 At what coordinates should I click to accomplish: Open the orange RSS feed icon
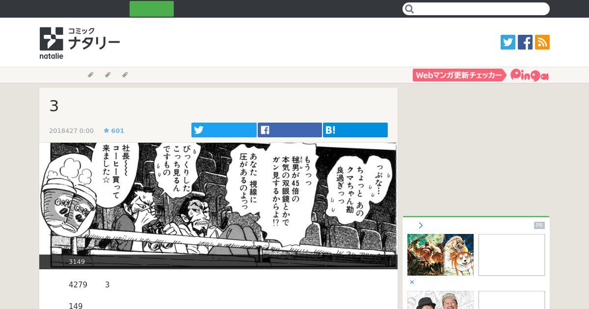[542, 42]
